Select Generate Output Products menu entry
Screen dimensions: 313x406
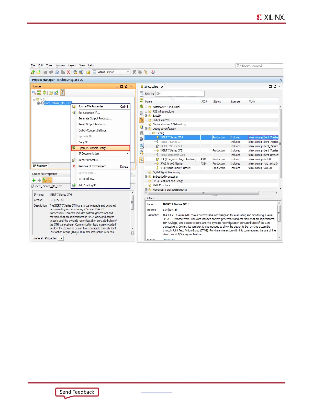(100, 119)
